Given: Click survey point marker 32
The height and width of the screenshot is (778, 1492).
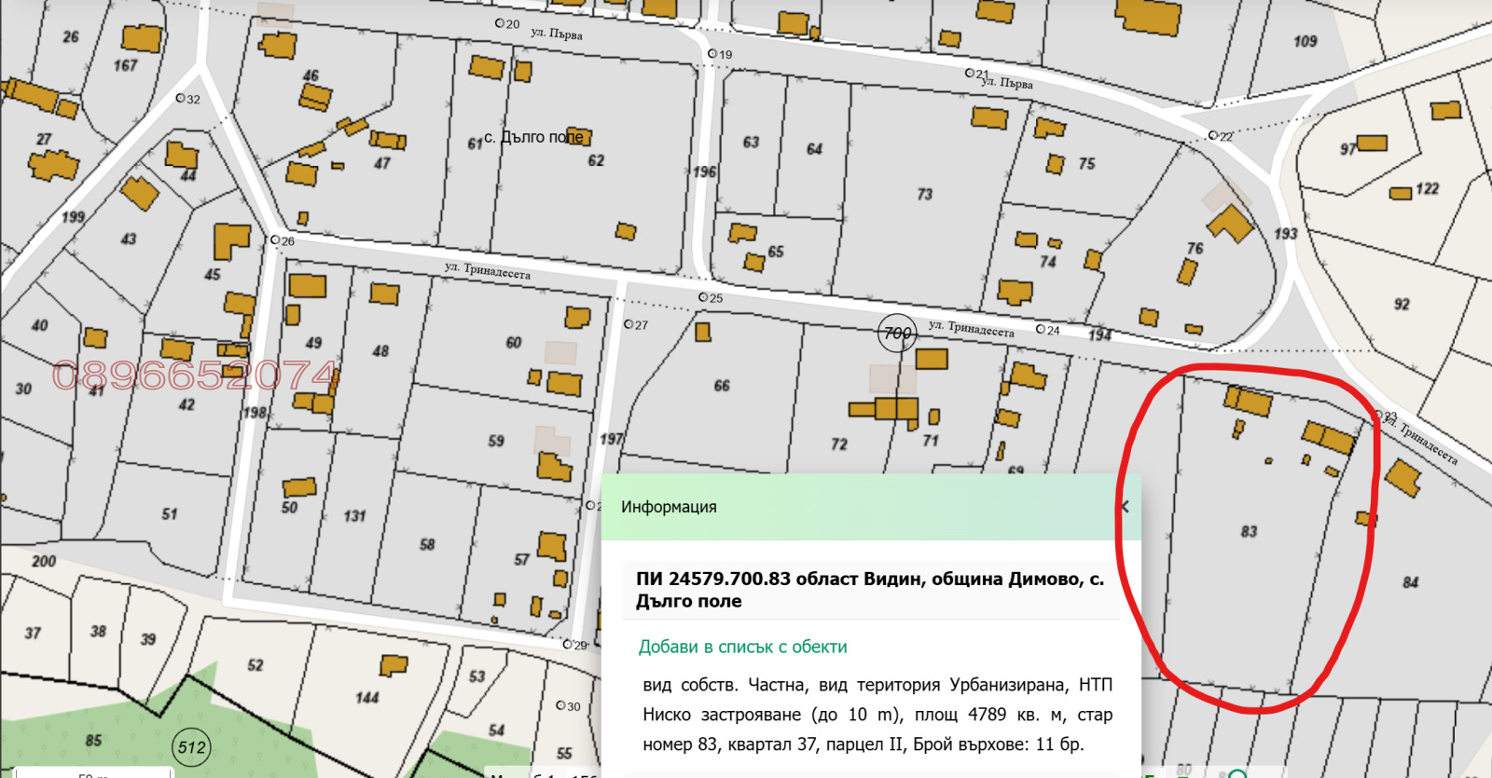Looking at the screenshot, I should pyautogui.click(x=181, y=98).
